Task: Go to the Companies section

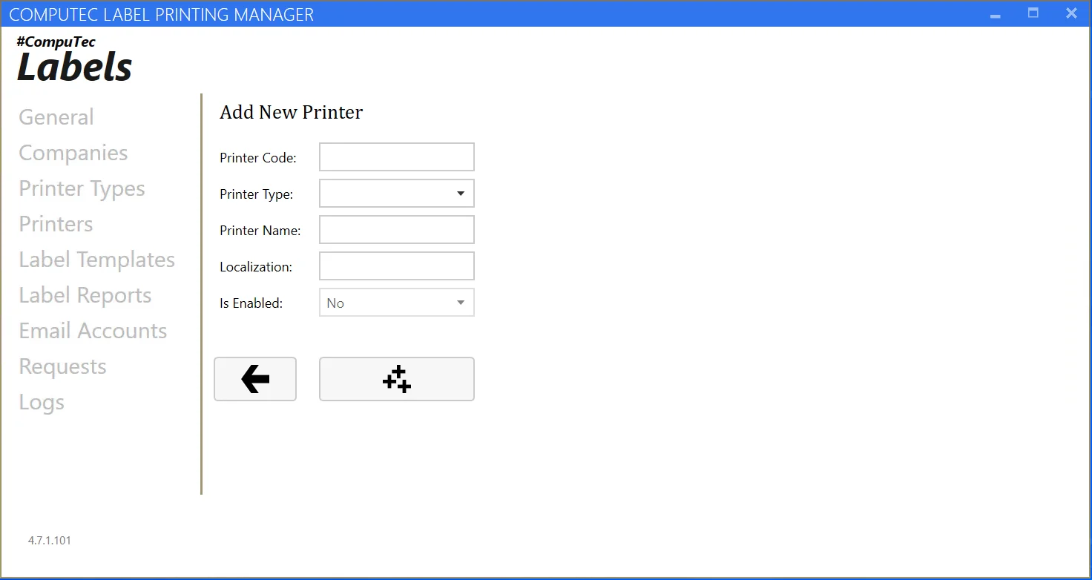Action: [x=73, y=153]
